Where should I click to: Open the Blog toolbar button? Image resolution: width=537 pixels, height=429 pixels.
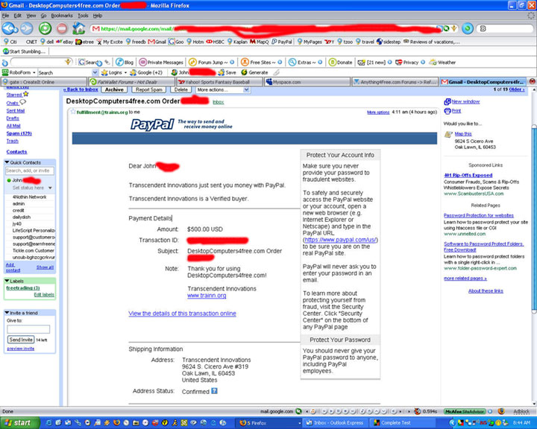click(x=125, y=63)
